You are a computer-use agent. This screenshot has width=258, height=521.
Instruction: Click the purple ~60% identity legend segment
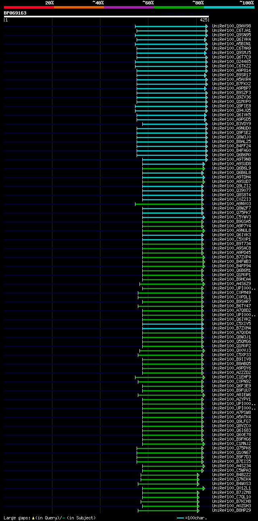(x=129, y=7)
